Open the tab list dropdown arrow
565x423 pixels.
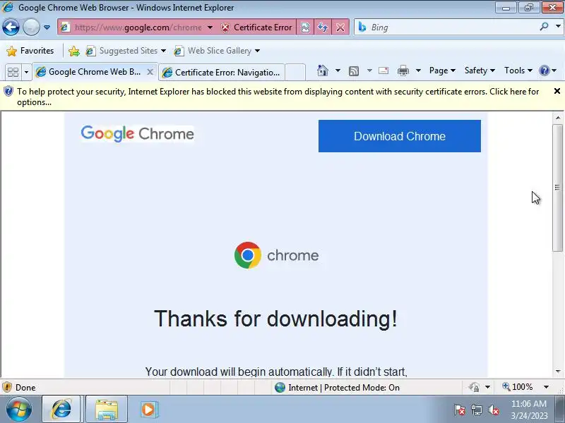[x=26, y=72]
